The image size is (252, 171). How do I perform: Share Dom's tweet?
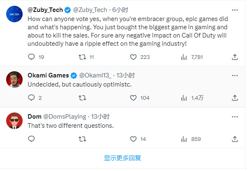click(234, 139)
